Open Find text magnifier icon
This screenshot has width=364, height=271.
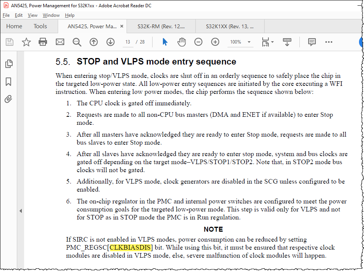pyautogui.click(x=77, y=42)
